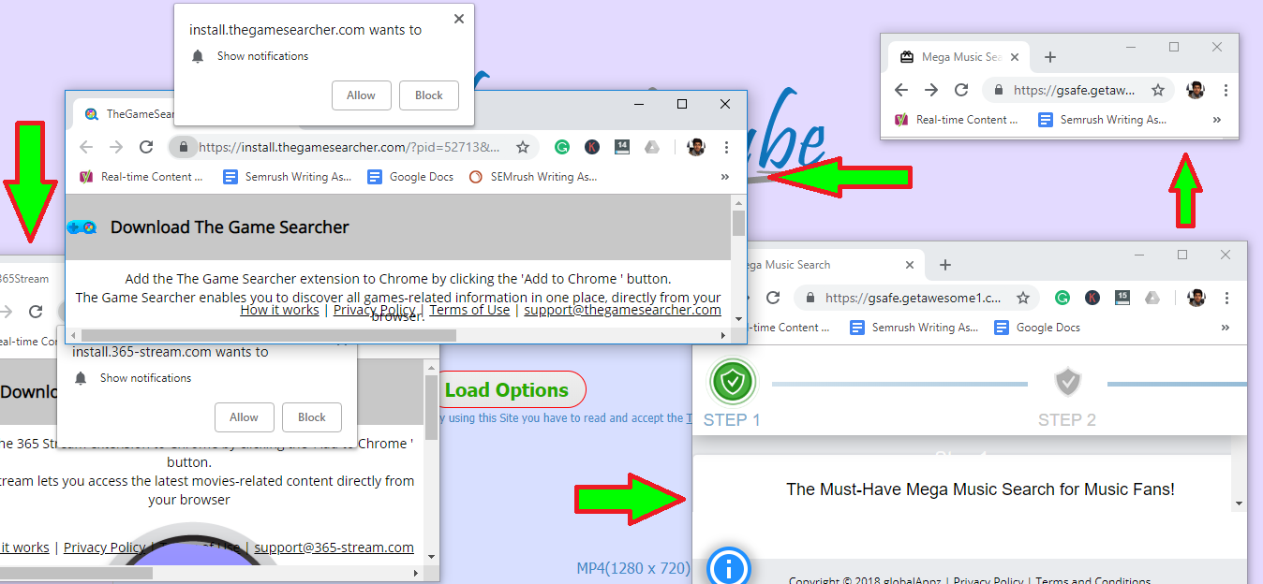Go forward in TheGameSearcher window
Image resolution: width=1263 pixels, height=584 pixels.
[x=116, y=147]
